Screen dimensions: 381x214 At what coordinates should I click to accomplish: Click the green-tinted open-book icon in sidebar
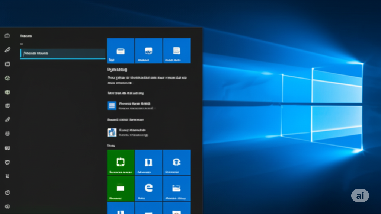[x=7, y=92]
